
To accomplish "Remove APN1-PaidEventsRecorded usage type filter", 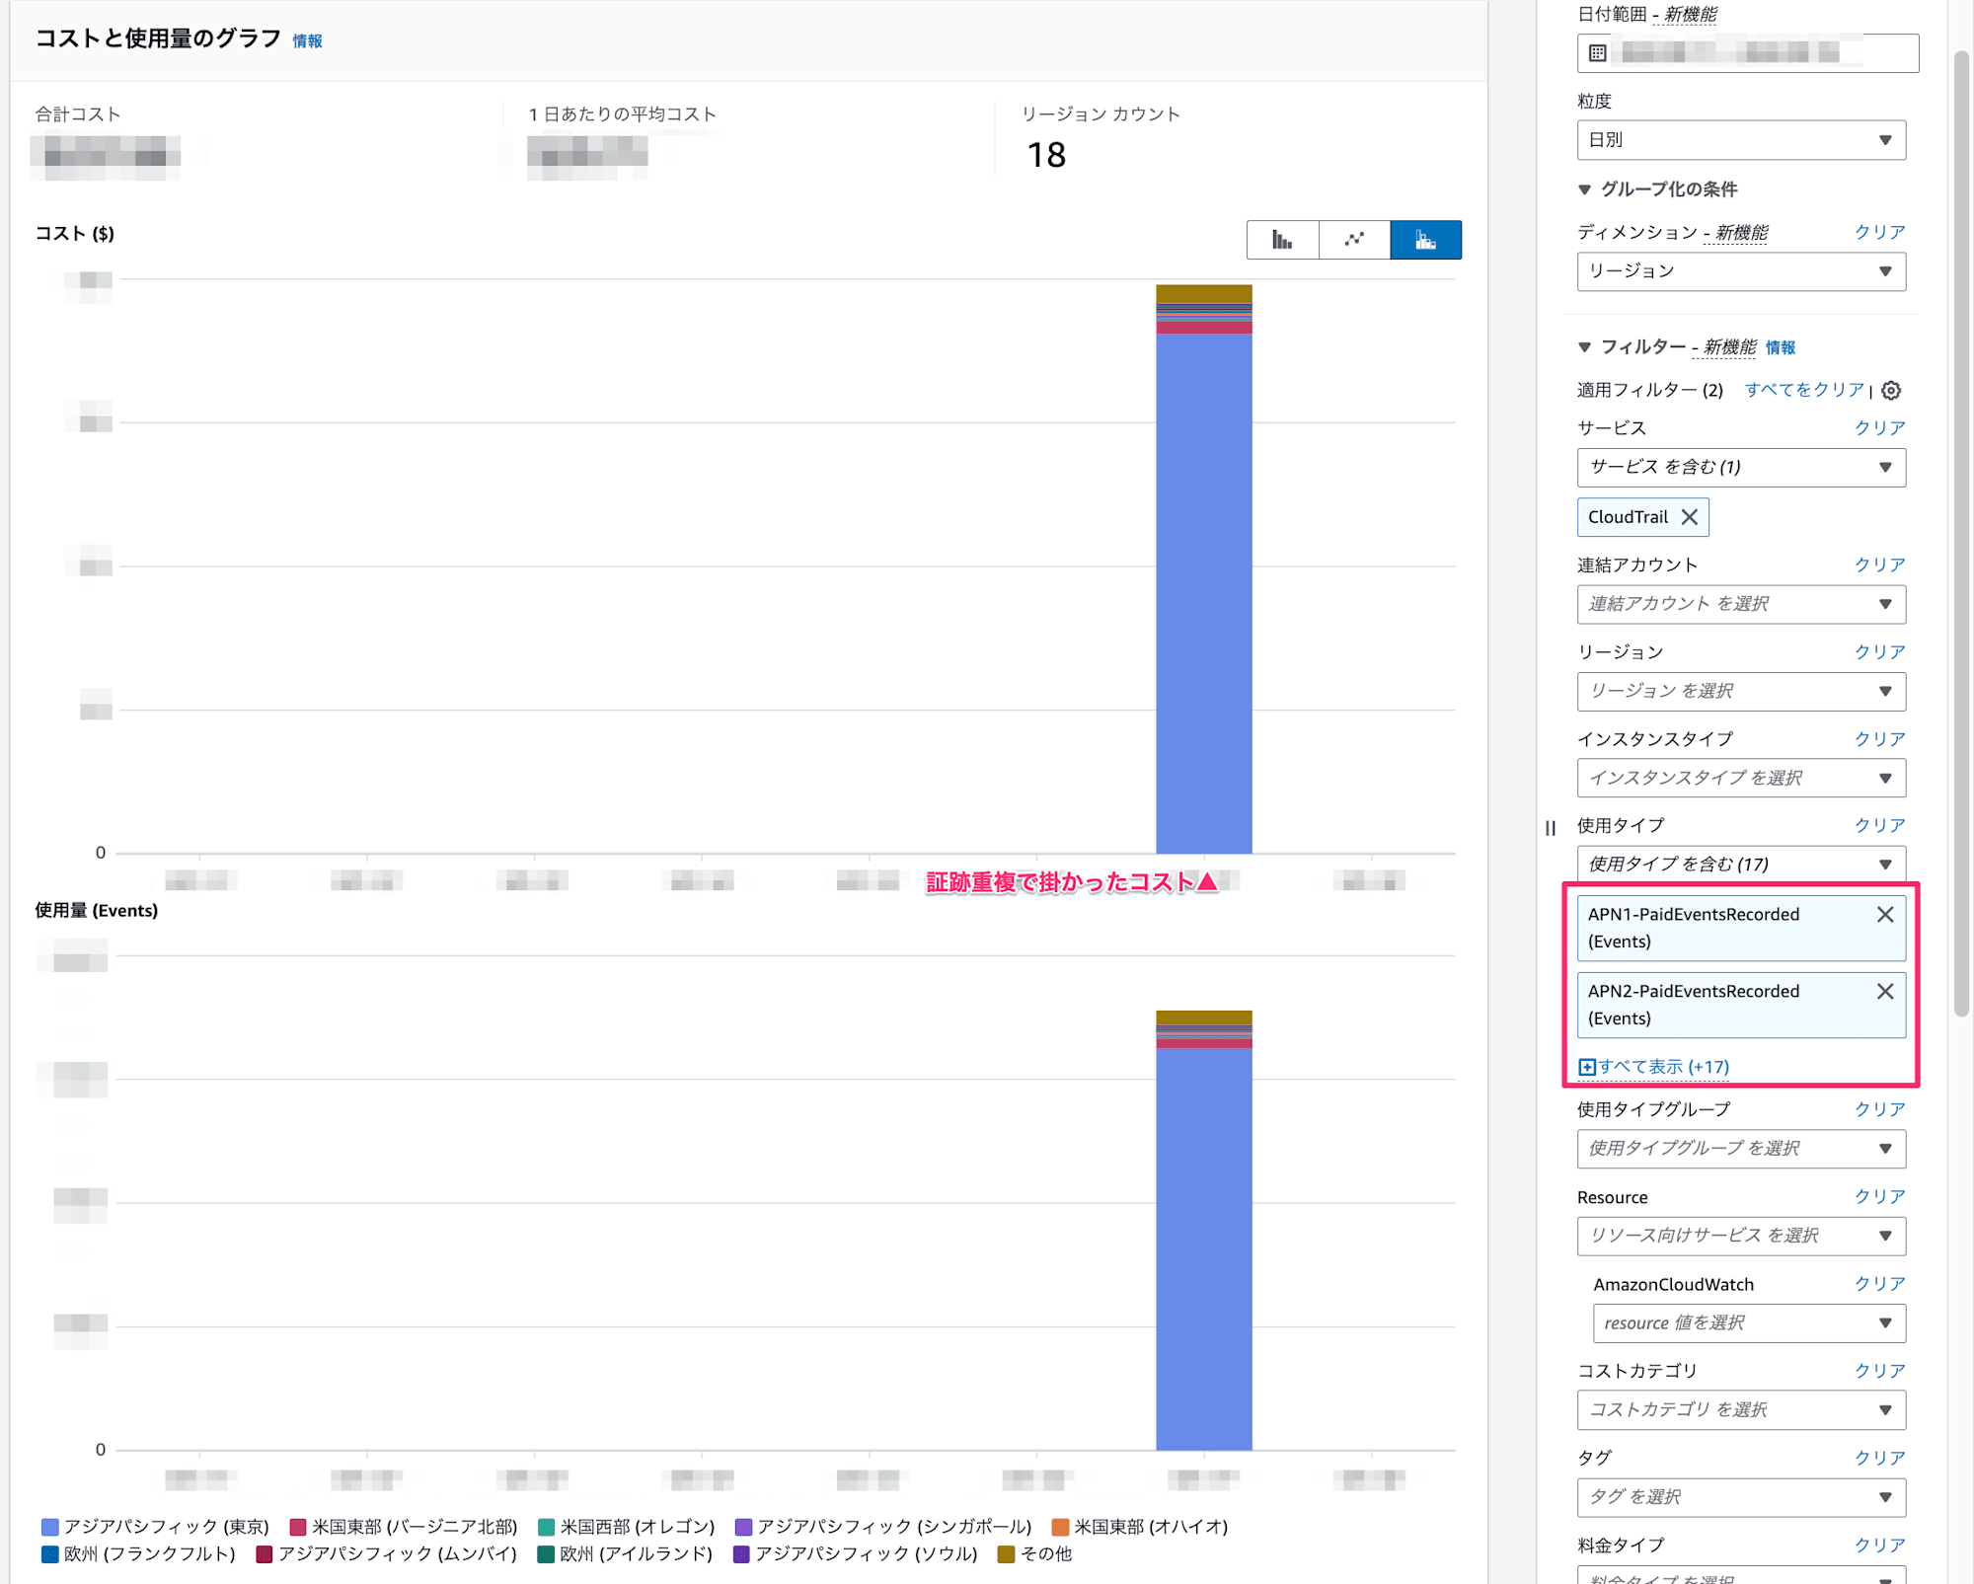I will (1885, 915).
